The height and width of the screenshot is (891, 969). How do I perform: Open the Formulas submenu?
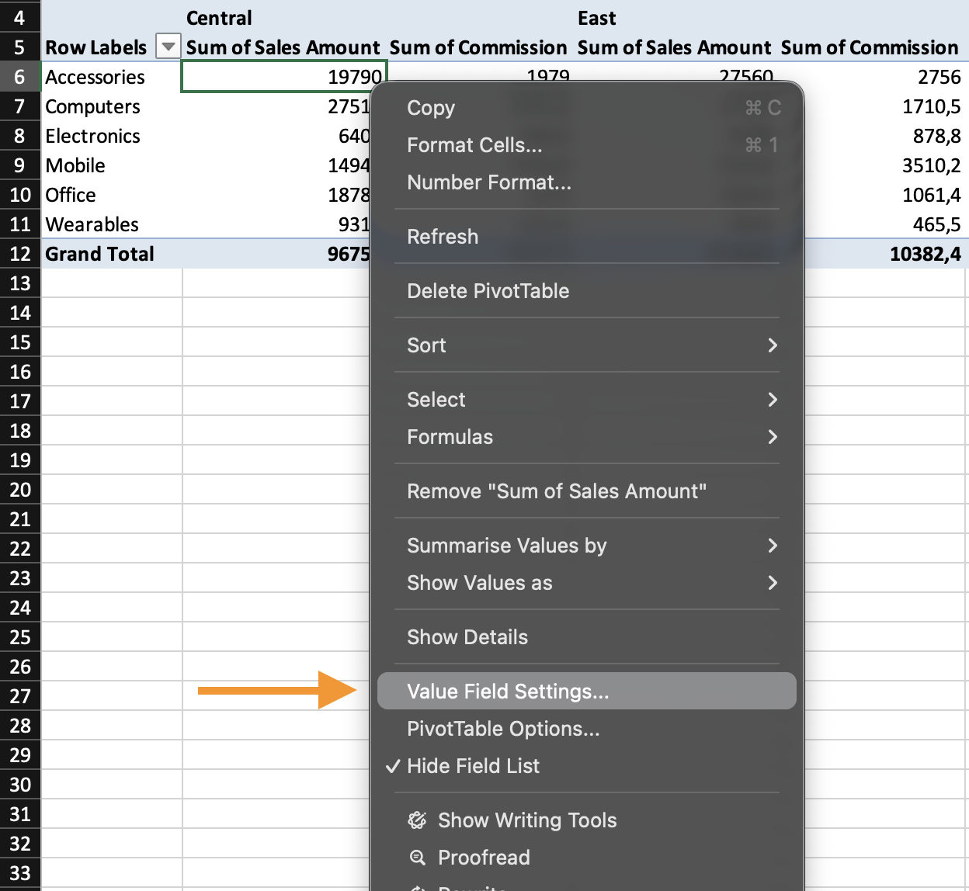[x=450, y=437]
